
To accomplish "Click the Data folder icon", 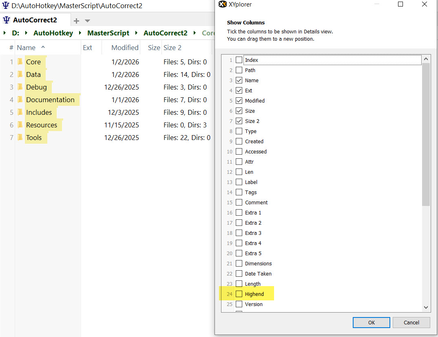I will pyautogui.click(x=20, y=74).
